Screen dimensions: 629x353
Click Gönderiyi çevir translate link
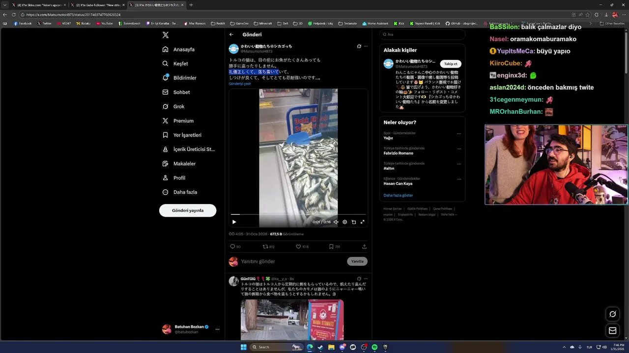pyautogui.click(x=240, y=84)
